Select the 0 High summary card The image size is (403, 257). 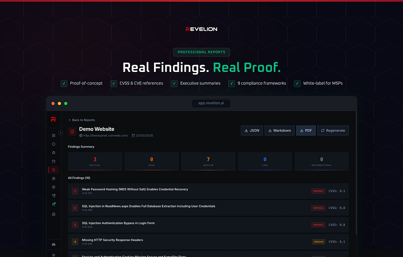pyautogui.click(x=152, y=161)
